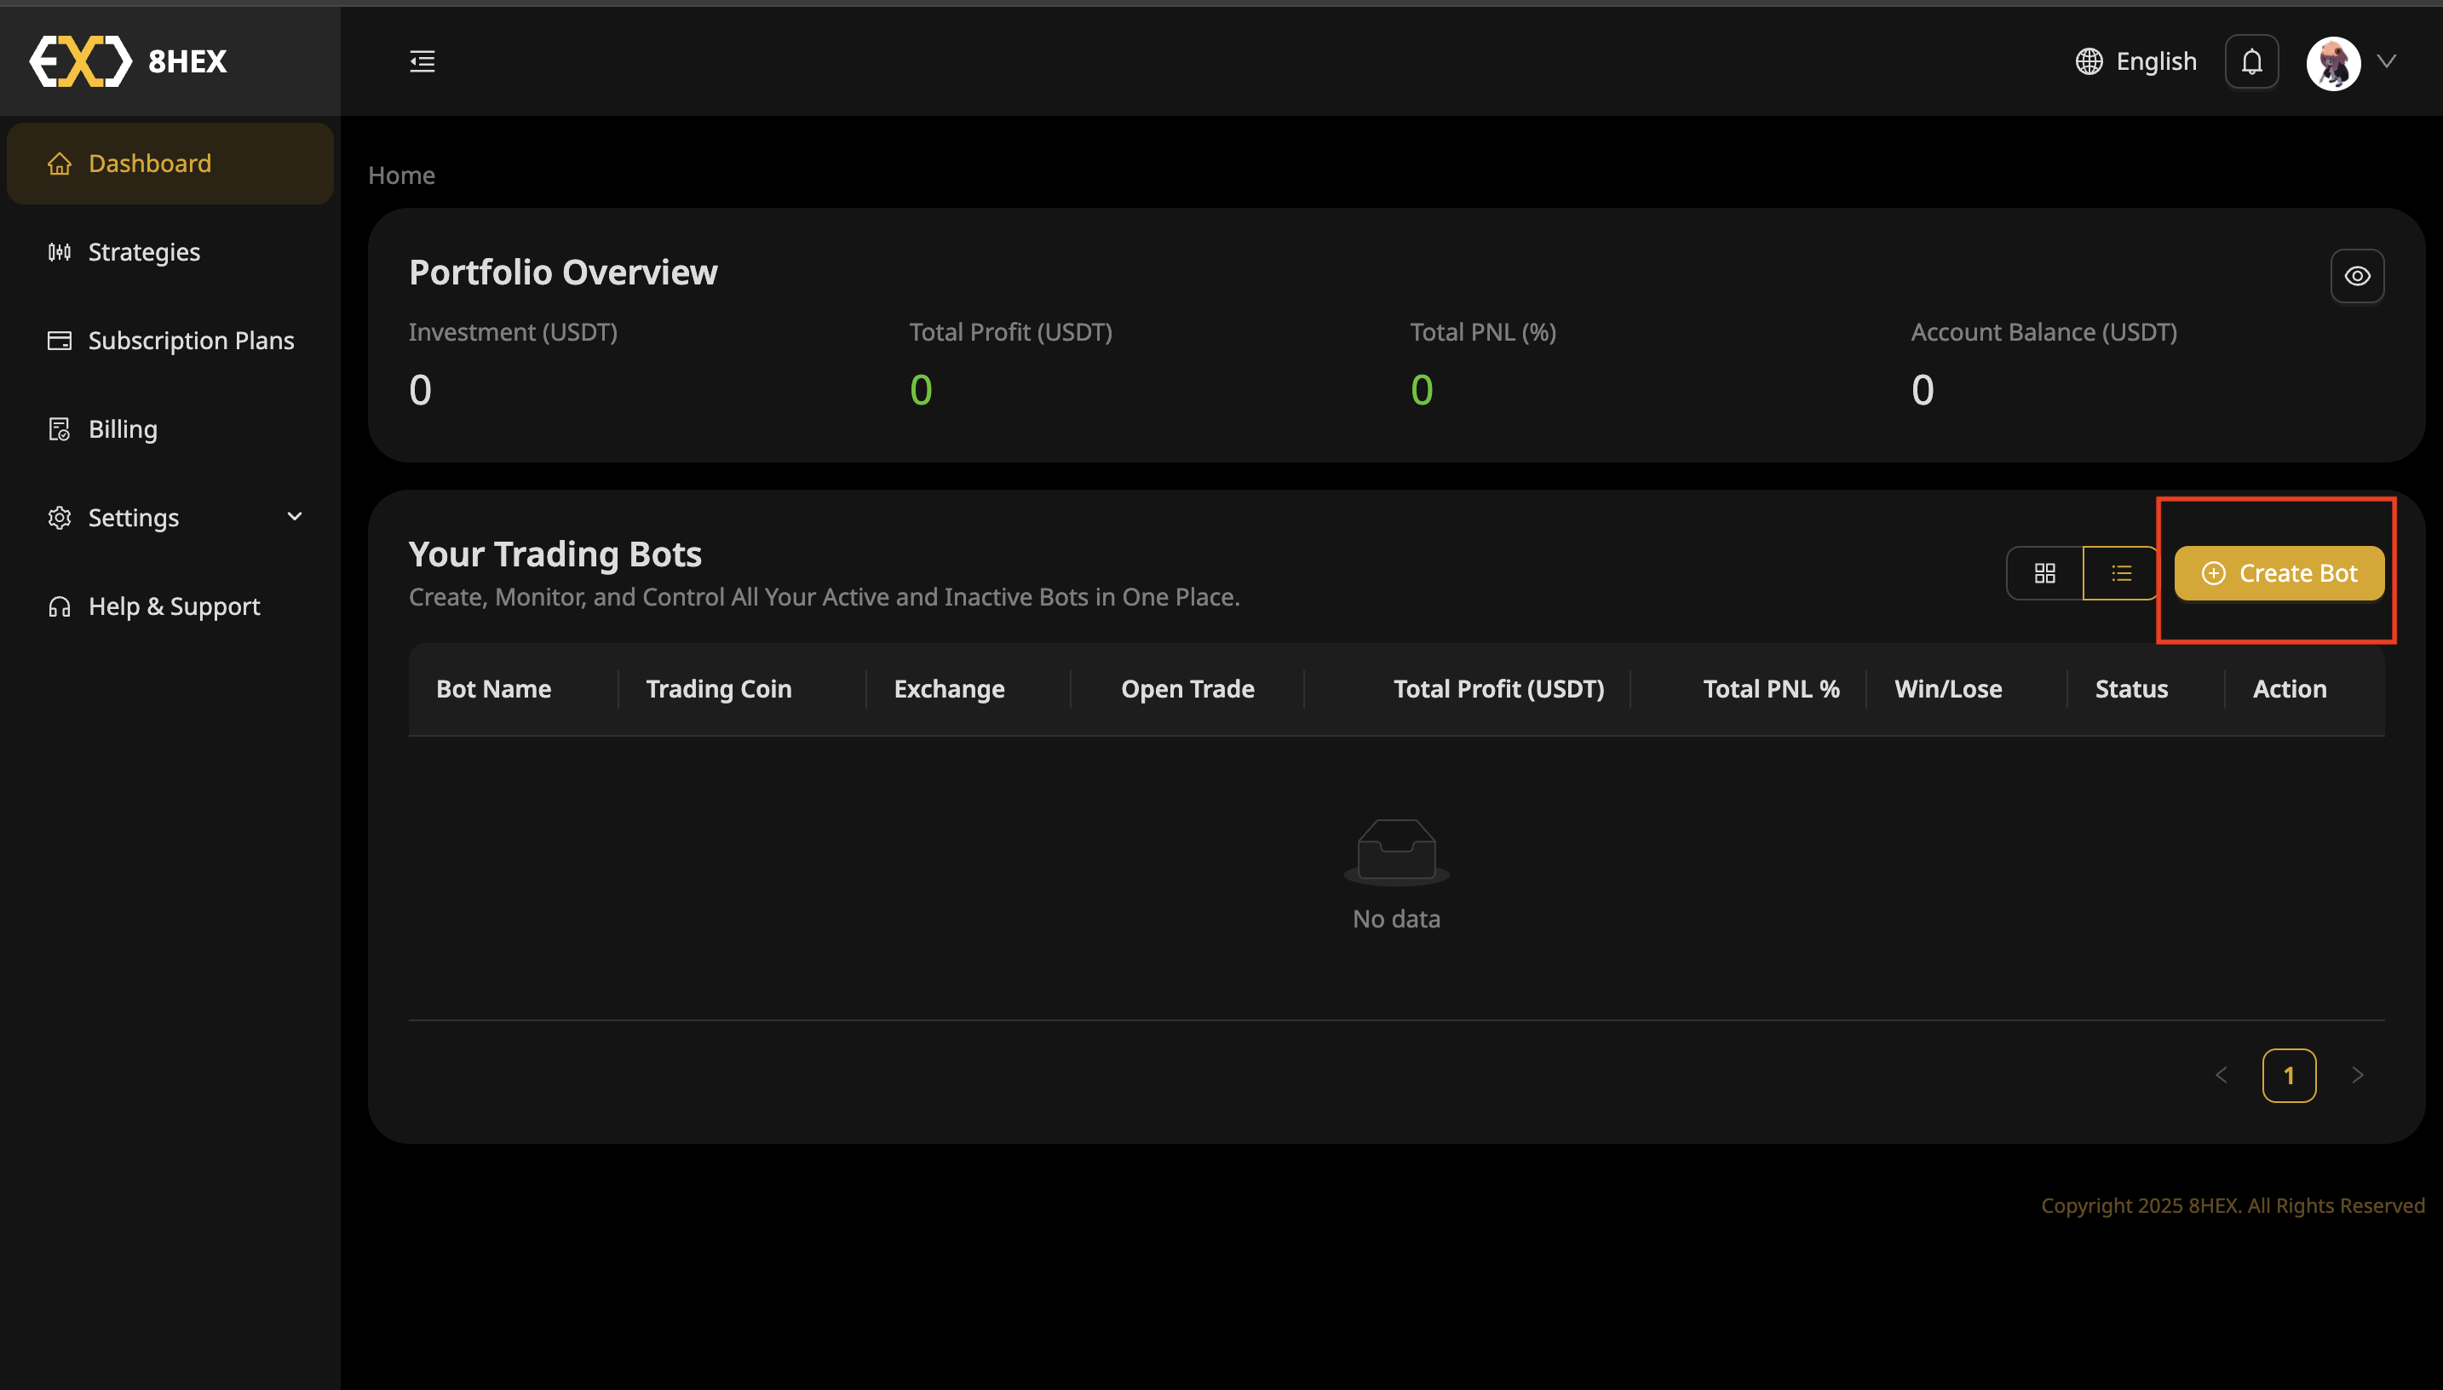Open Billing from its sidebar icon

[59, 428]
